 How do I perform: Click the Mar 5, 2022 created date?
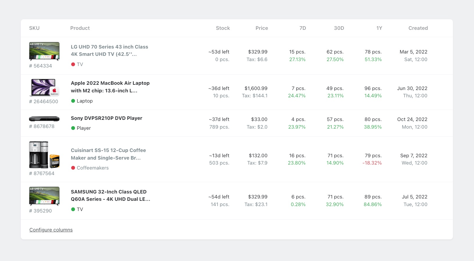point(414,52)
